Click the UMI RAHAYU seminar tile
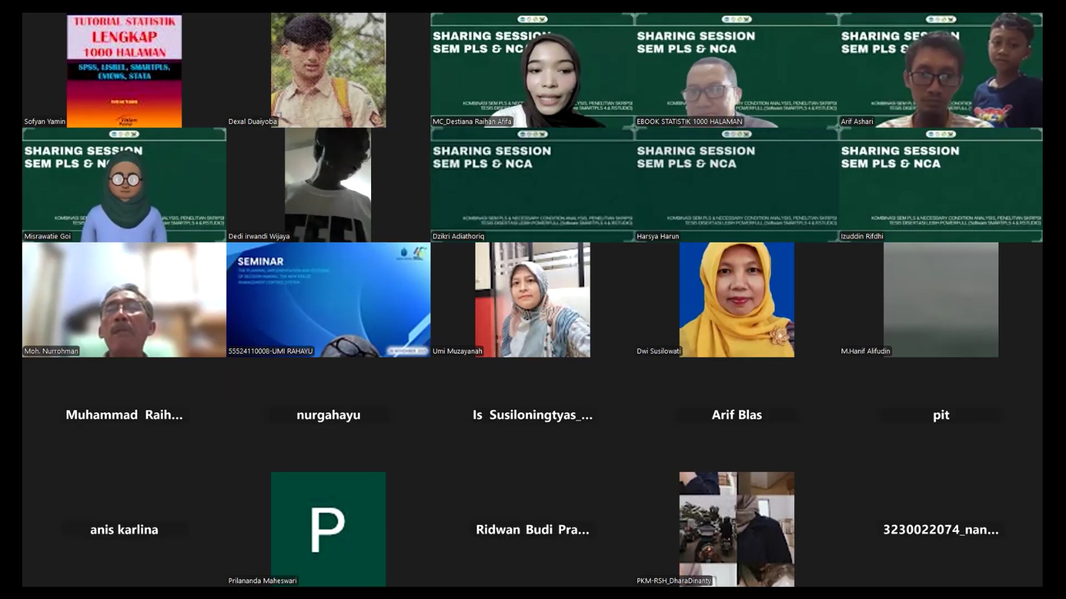This screenshot has height=599, width=1066. [328, 300]
